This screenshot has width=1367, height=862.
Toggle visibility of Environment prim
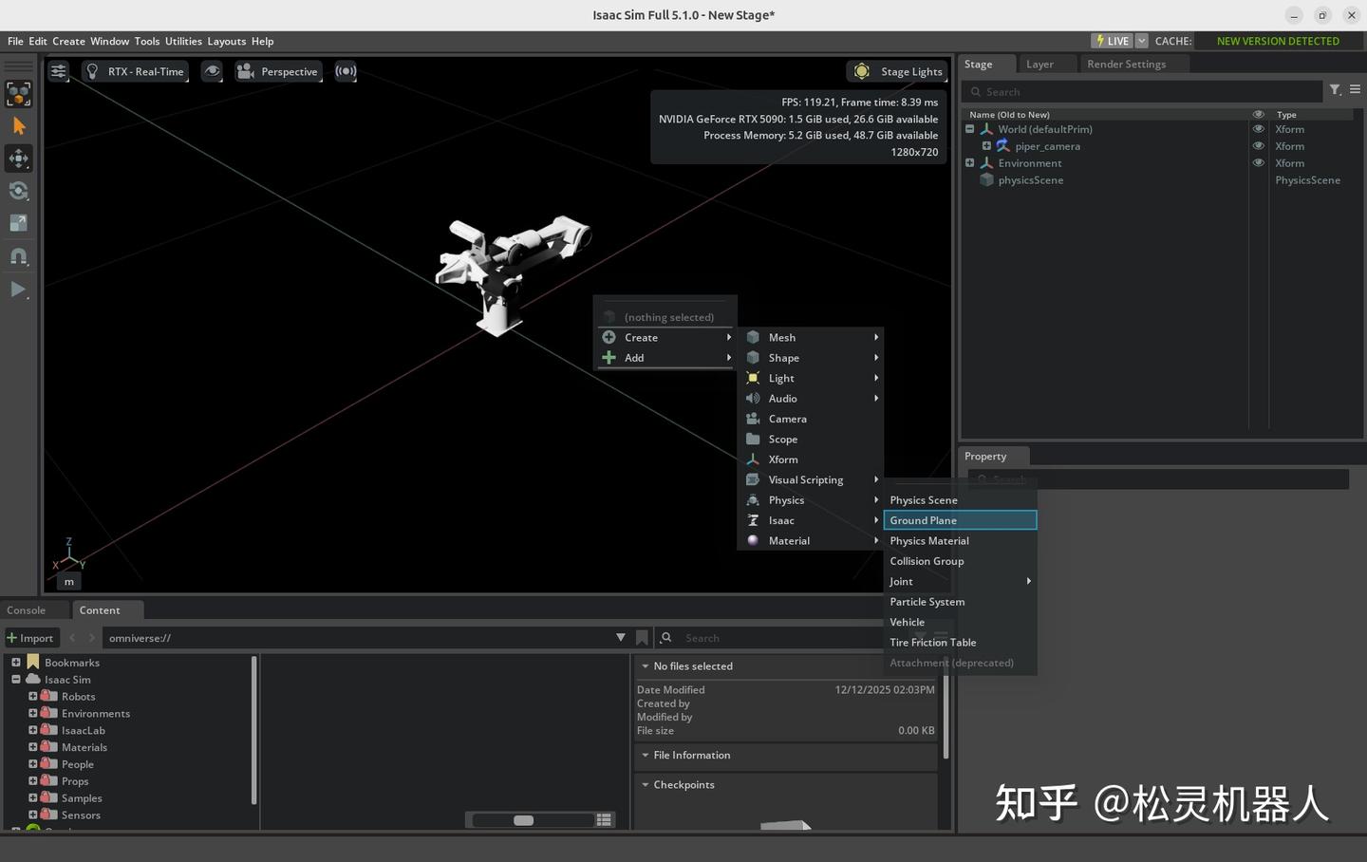pos(1259,163)
